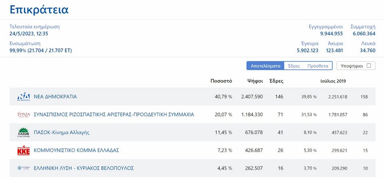Tick the Υποψήφιοι checkbox

click(368, 66)
